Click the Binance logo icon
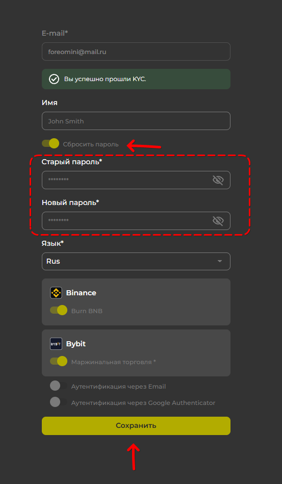 [x=56, y=293]
